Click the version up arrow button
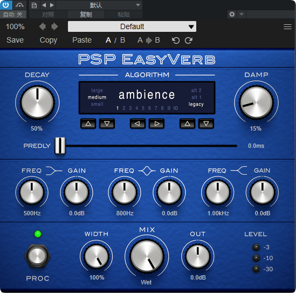Viewport: 296px width, 293px height. pyautogui.click(x=187, y=124)
